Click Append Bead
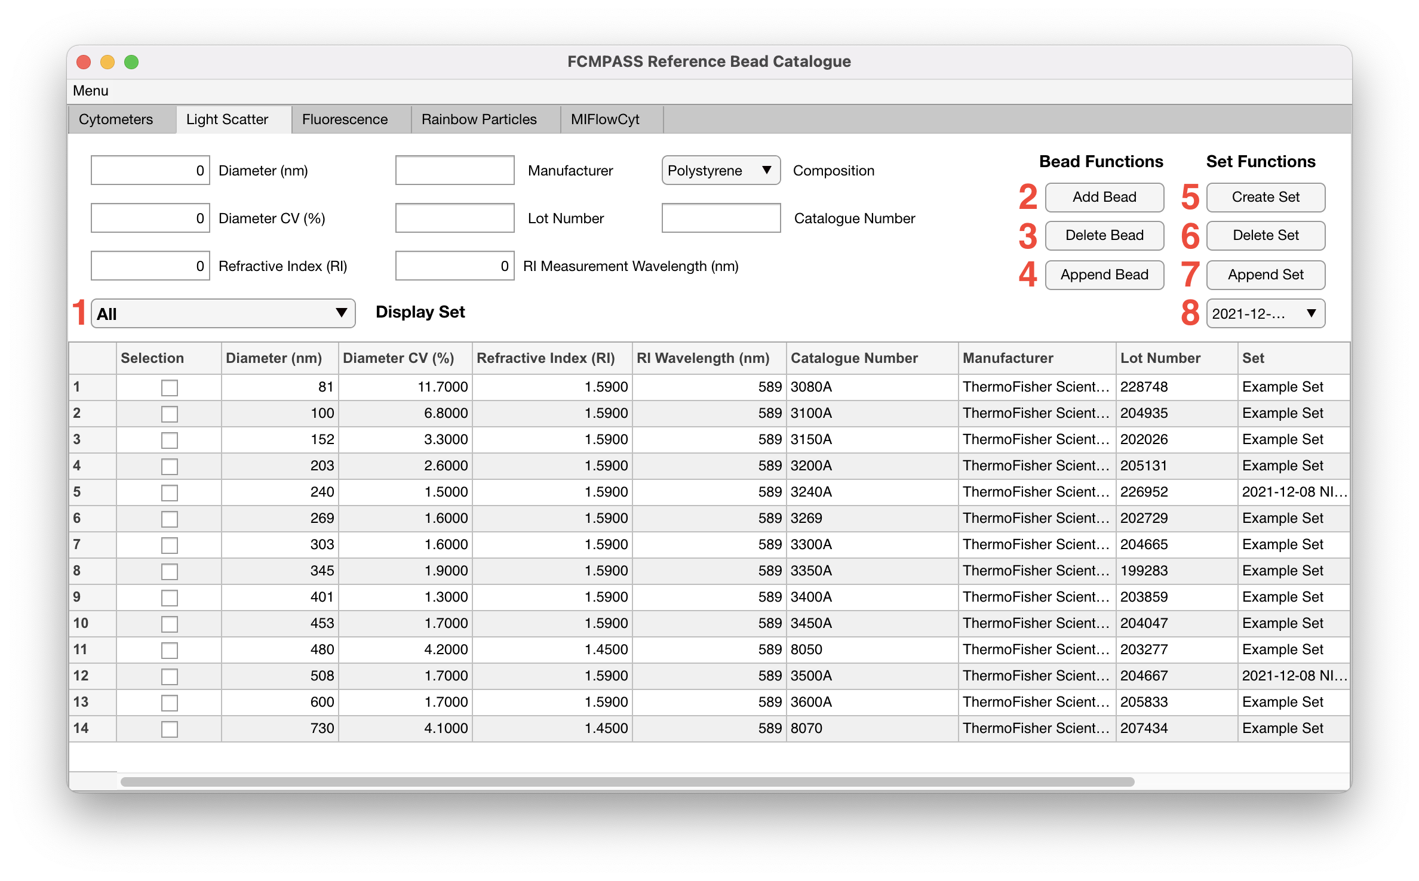The width and height of the screenshot is (1419, 881). pyautogui.click(x=1104, y=275)
